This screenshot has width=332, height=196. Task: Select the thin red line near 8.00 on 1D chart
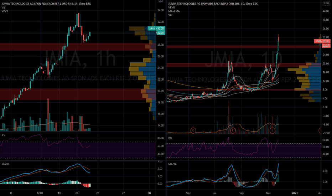tap(244, 90)
